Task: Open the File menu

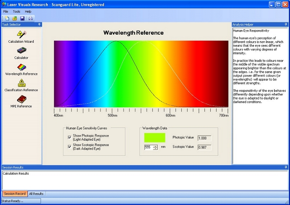Action: click(x=6, y=12)
